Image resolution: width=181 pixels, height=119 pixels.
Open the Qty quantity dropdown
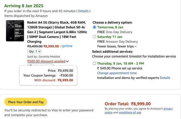pos(34,52)
